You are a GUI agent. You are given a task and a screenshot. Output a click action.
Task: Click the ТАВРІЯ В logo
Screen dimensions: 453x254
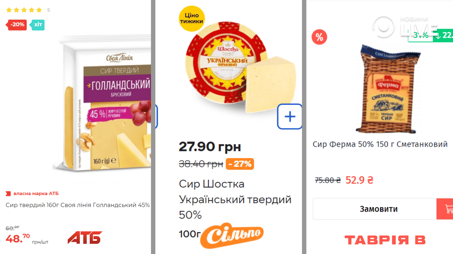point(385,240)
